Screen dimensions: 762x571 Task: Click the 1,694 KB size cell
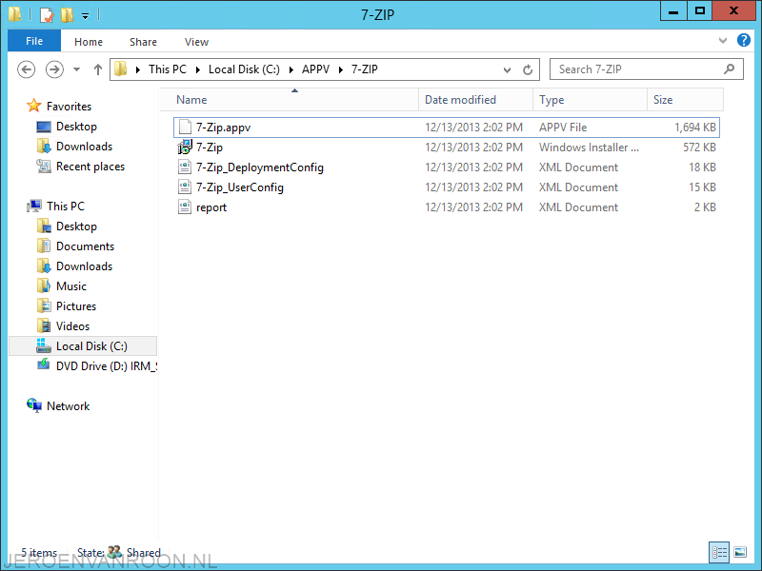point(695,128)
